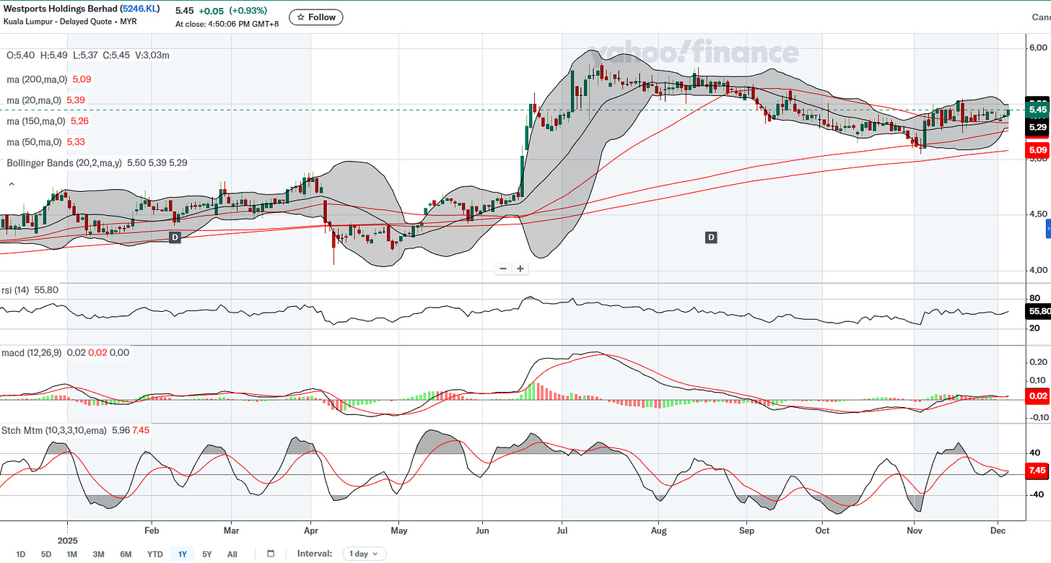Click the Dec month axis label

998,530
